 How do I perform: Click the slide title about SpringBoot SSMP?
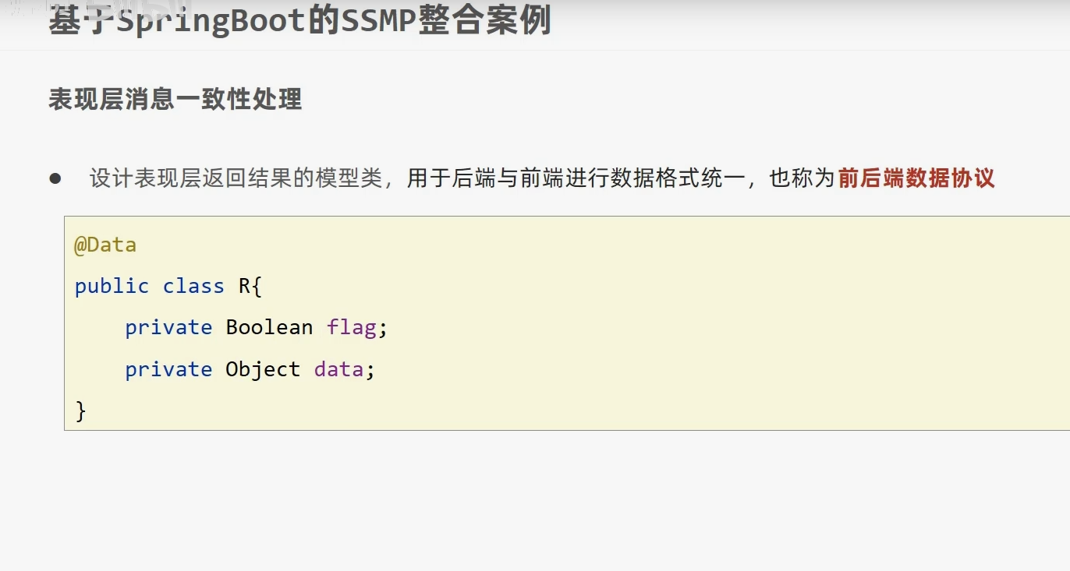click(x=299, y=20)
